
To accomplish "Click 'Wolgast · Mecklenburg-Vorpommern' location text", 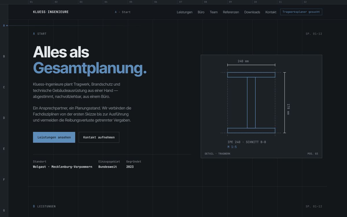I will click(62, 167).
